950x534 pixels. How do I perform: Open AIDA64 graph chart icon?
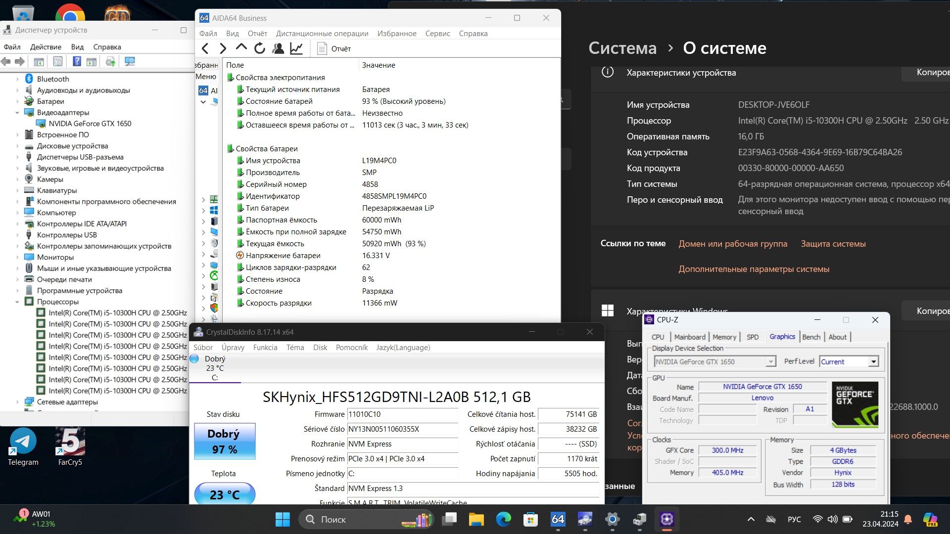(296, 48)
